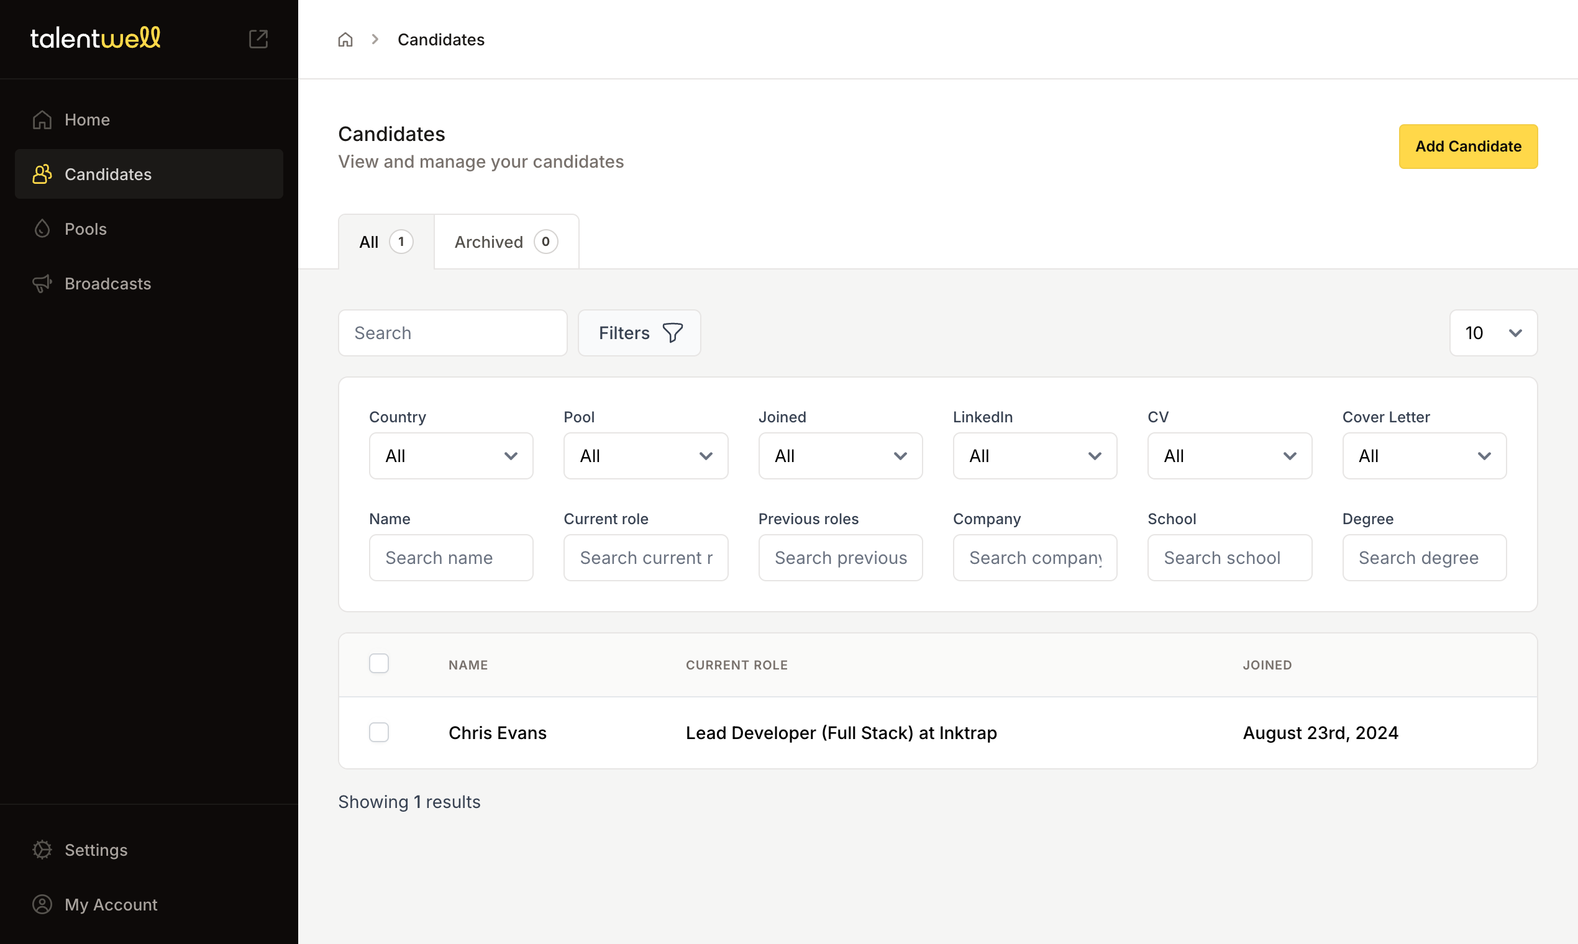
Task: Open Settings via the gear icon
Action: pos(42,850)
